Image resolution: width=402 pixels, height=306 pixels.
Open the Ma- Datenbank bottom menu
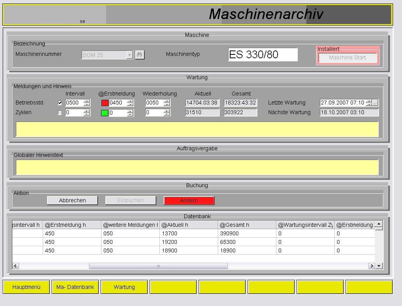pyautogui.click(x=75, y=287)
